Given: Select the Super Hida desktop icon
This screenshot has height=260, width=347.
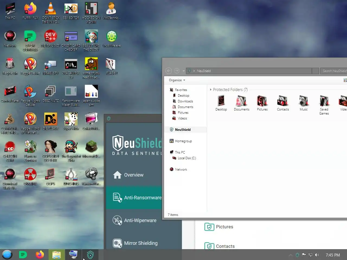Looking at the screenshot, I should pos(71,122).
